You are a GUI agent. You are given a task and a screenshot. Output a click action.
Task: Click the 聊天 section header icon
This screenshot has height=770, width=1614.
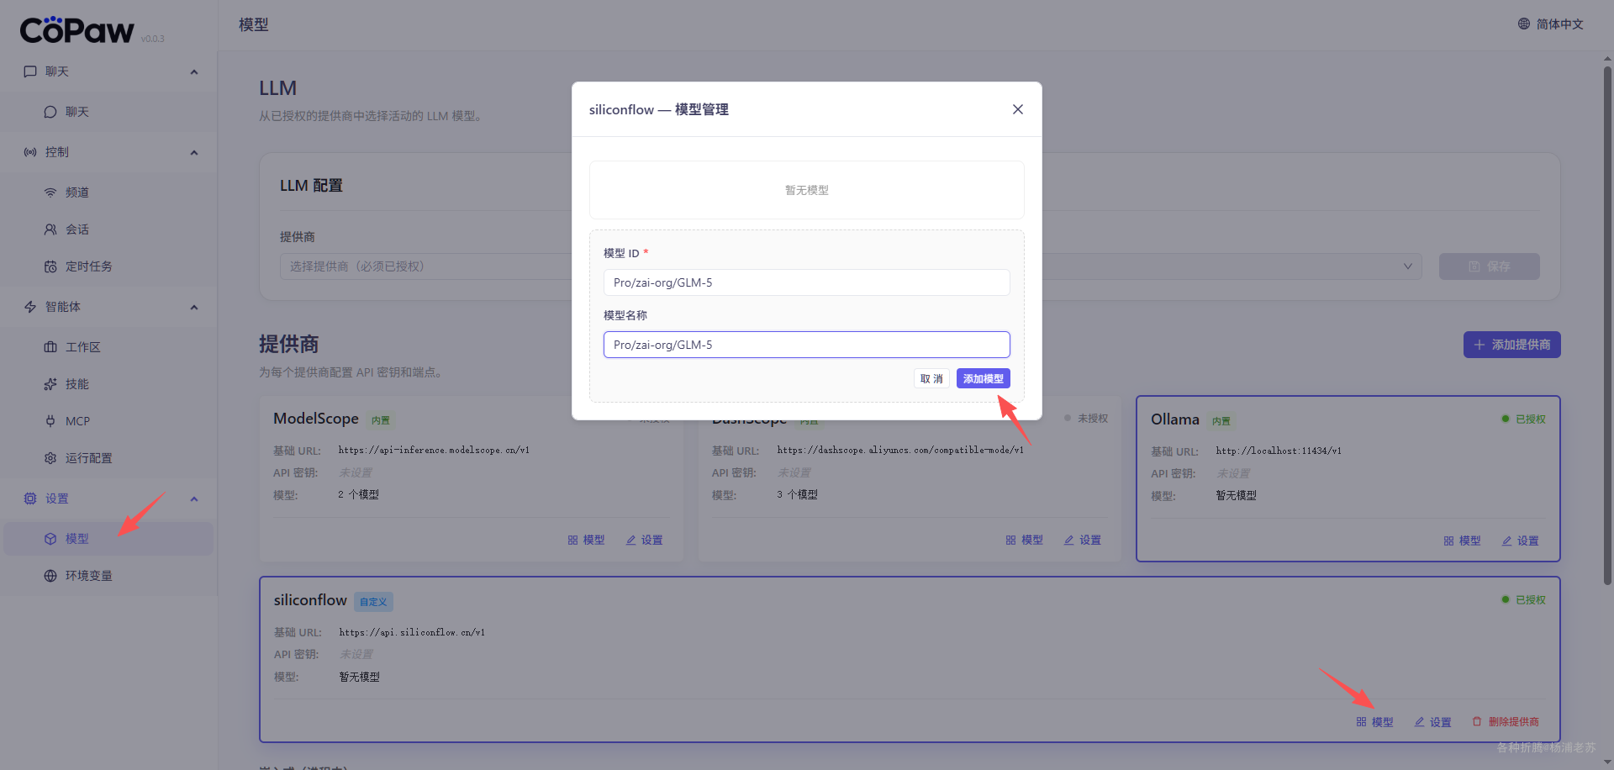(x=30, y=71)
